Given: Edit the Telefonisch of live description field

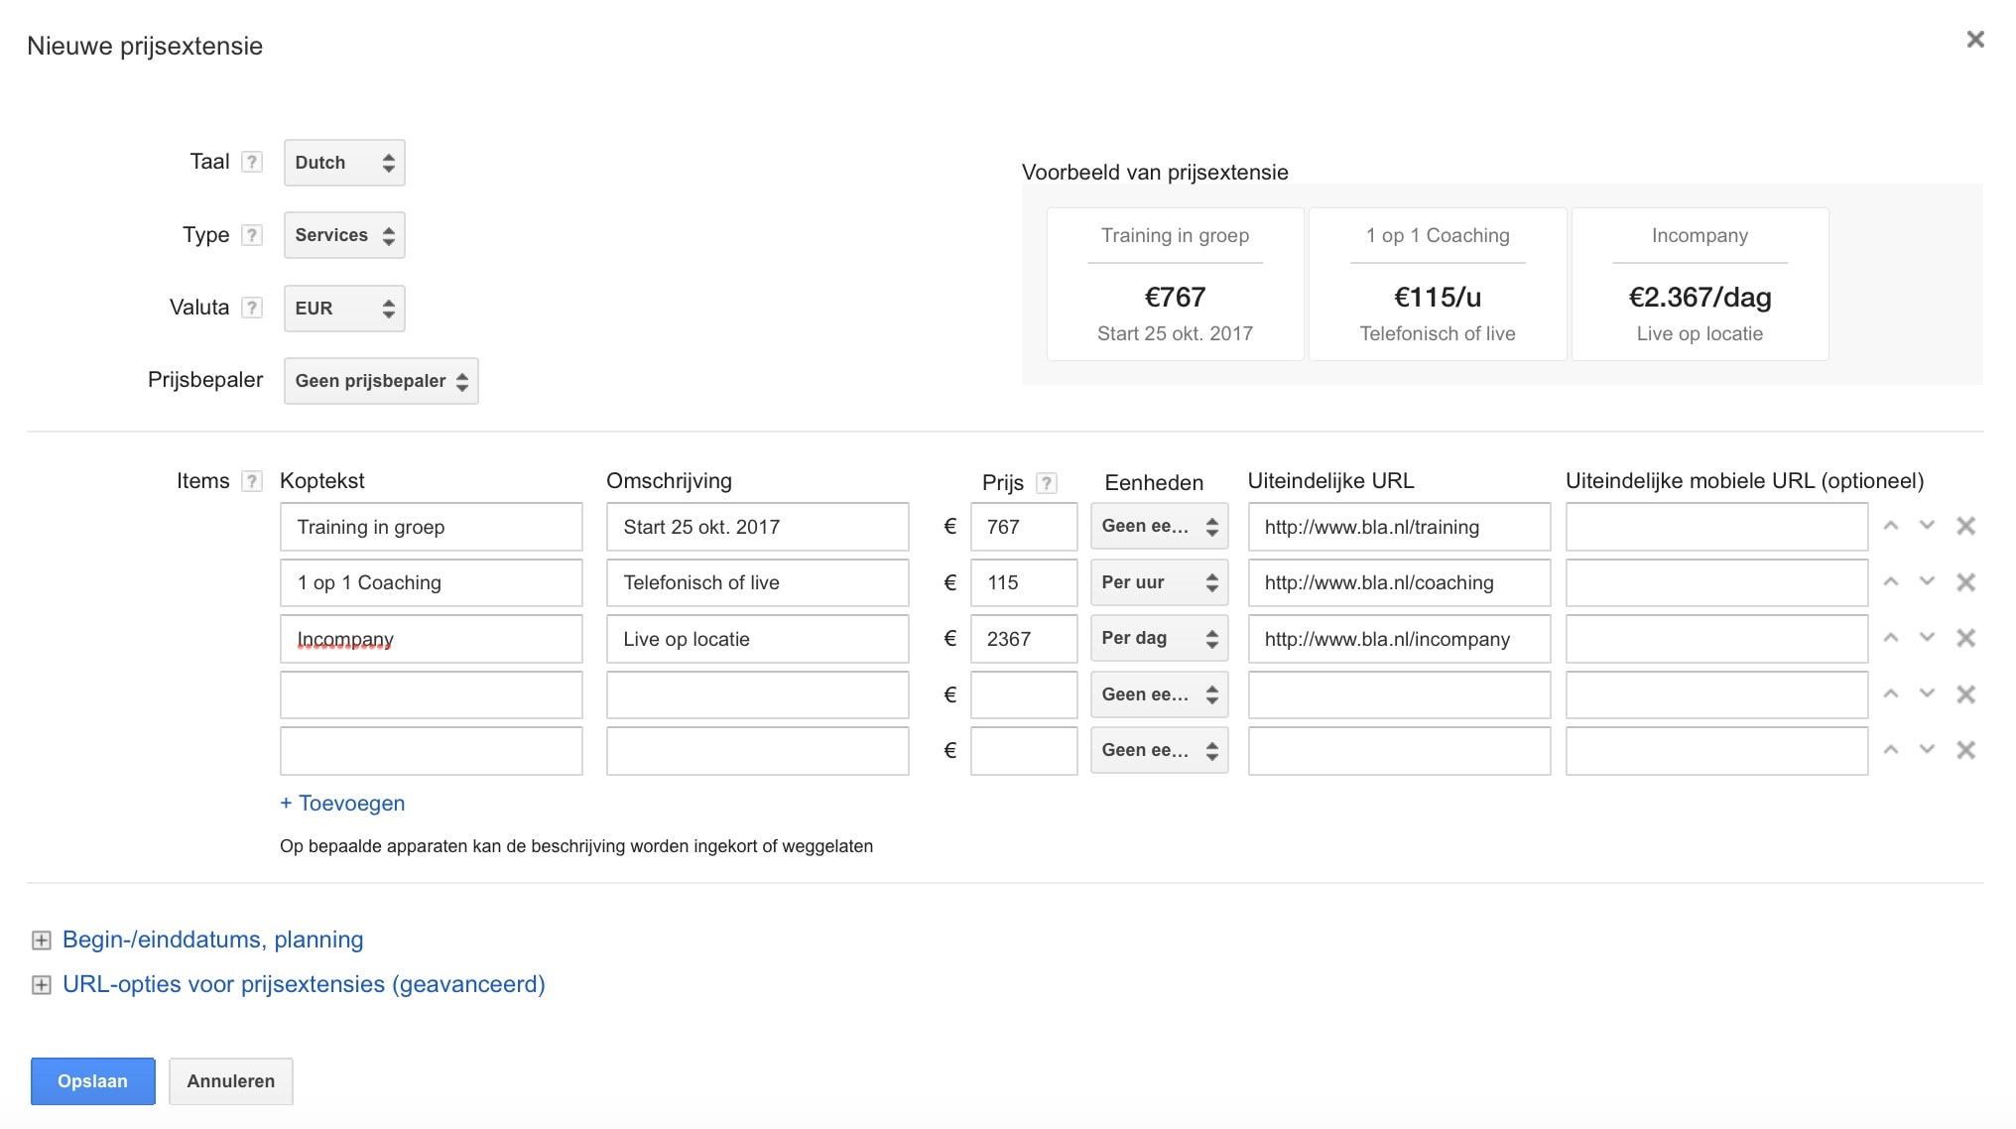Looking at the screenshot, I should click(x=758, y=582).
